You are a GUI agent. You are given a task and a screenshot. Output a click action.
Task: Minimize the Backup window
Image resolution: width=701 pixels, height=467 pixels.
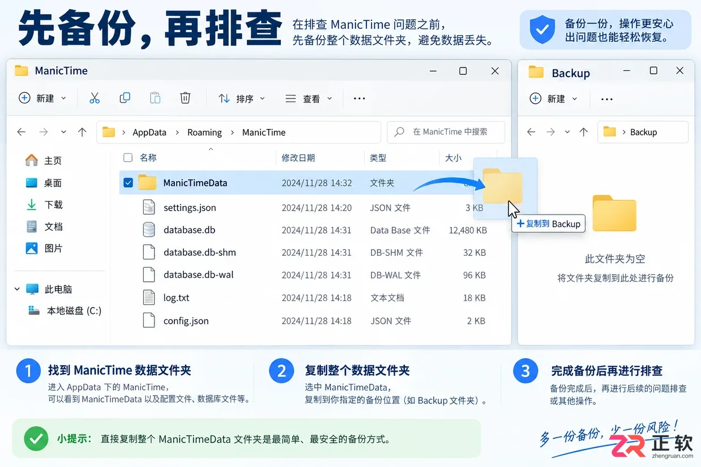tap(627, 71)
